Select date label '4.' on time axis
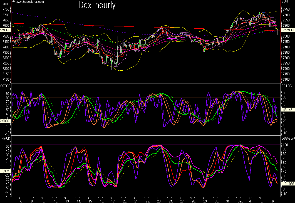The image size is (295, 203). [250, 201]
